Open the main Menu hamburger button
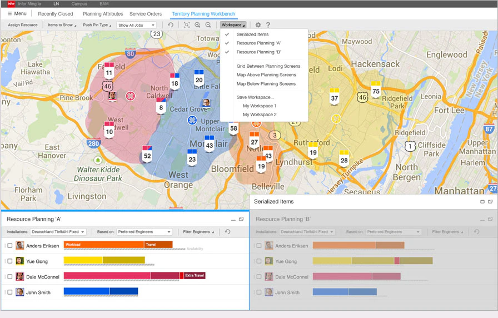Screen dimensions: 498x318 point(17,14)
